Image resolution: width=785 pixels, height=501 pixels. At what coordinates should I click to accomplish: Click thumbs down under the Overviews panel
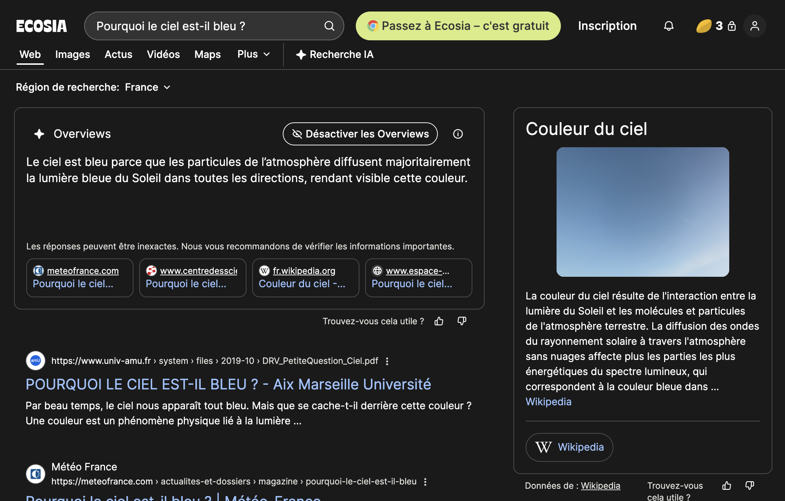(x=462, y=321)
